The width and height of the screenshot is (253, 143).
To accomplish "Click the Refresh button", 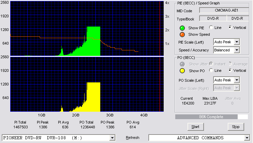I will click(x=133, y=138).
